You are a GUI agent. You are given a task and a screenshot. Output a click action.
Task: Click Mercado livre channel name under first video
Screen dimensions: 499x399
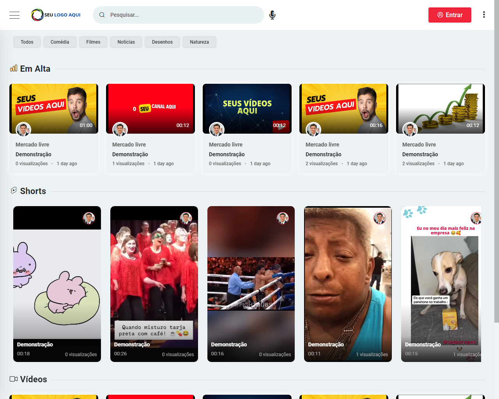(32, 145)
